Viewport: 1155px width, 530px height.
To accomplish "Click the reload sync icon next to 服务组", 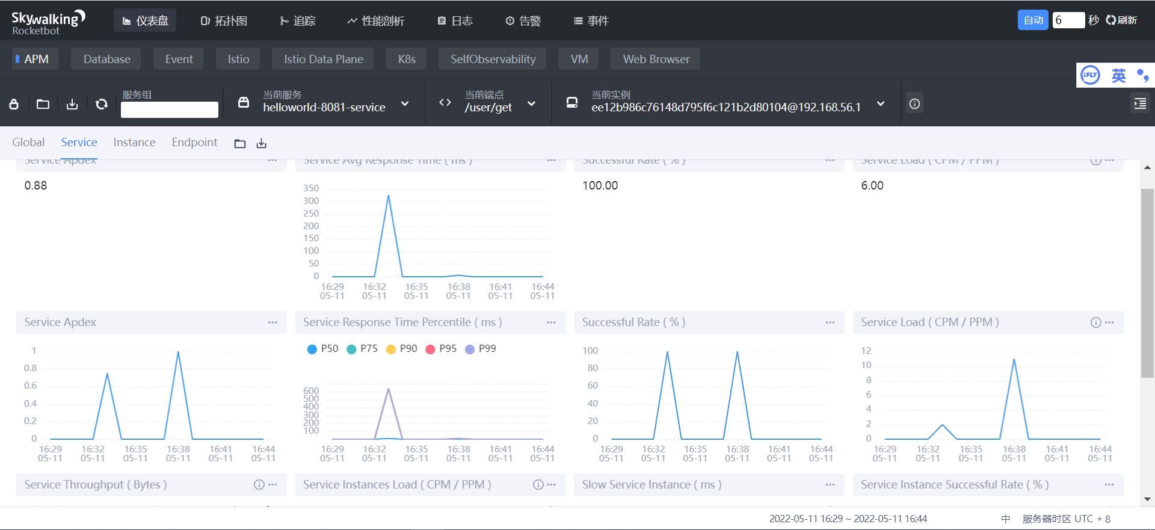I will click(102, 104).
